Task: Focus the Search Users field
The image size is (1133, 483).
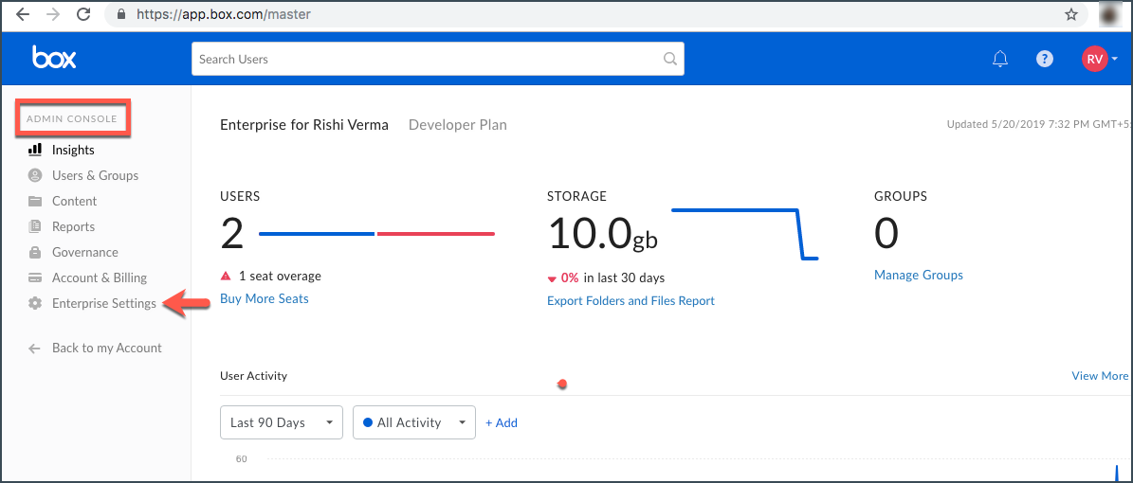Action: coord(438,59)
